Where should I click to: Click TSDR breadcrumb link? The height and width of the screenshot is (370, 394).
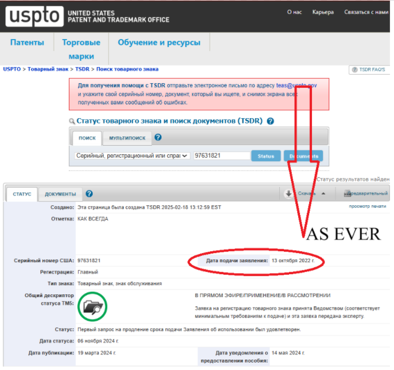82,69
